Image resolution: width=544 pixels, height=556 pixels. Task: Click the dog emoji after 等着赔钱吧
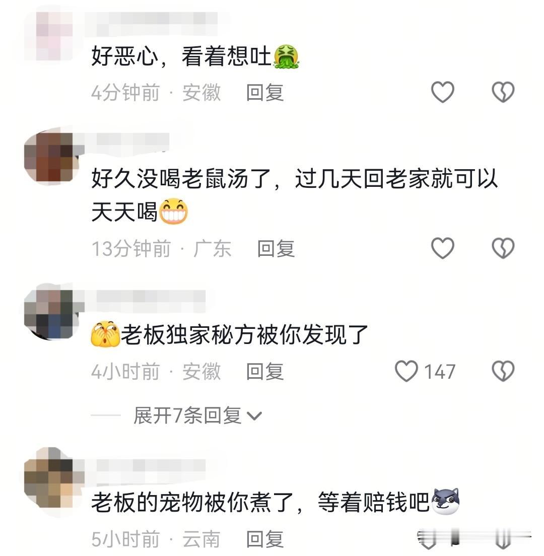coord(445,502)
